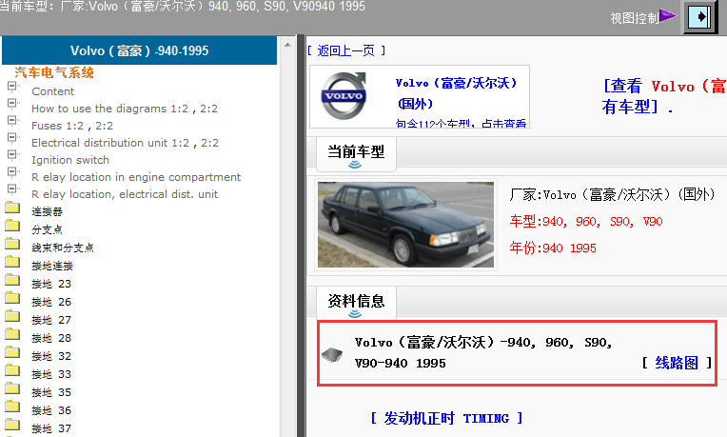Viewport: 727px width, 437px height.
Task: Click the Volvo logo image
Action: pyautogui.click(x=344, y=96)
